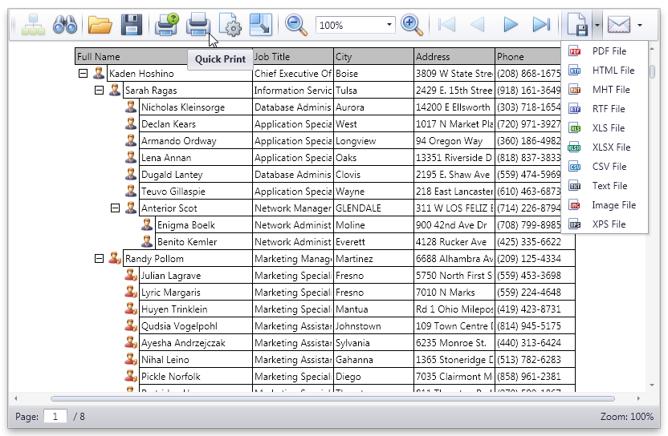668x436 pixels.
Task: Click the Zoom Out magnifier icon
Action: click(x=296, y=25)
